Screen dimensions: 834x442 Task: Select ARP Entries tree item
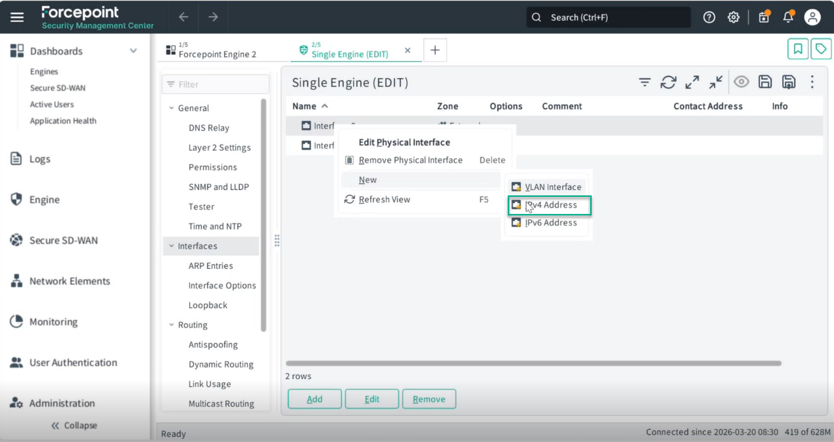pos(211,266)
